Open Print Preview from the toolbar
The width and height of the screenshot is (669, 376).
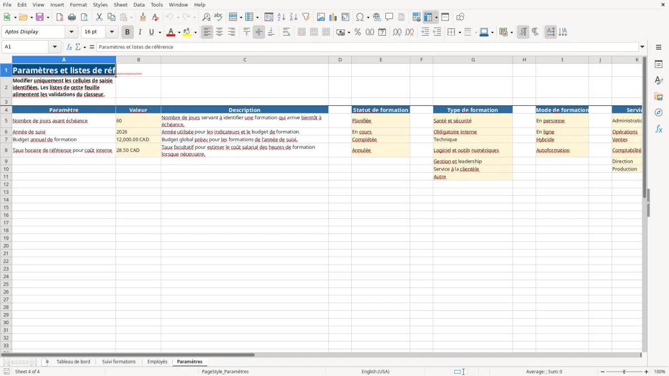pos(84,17)
